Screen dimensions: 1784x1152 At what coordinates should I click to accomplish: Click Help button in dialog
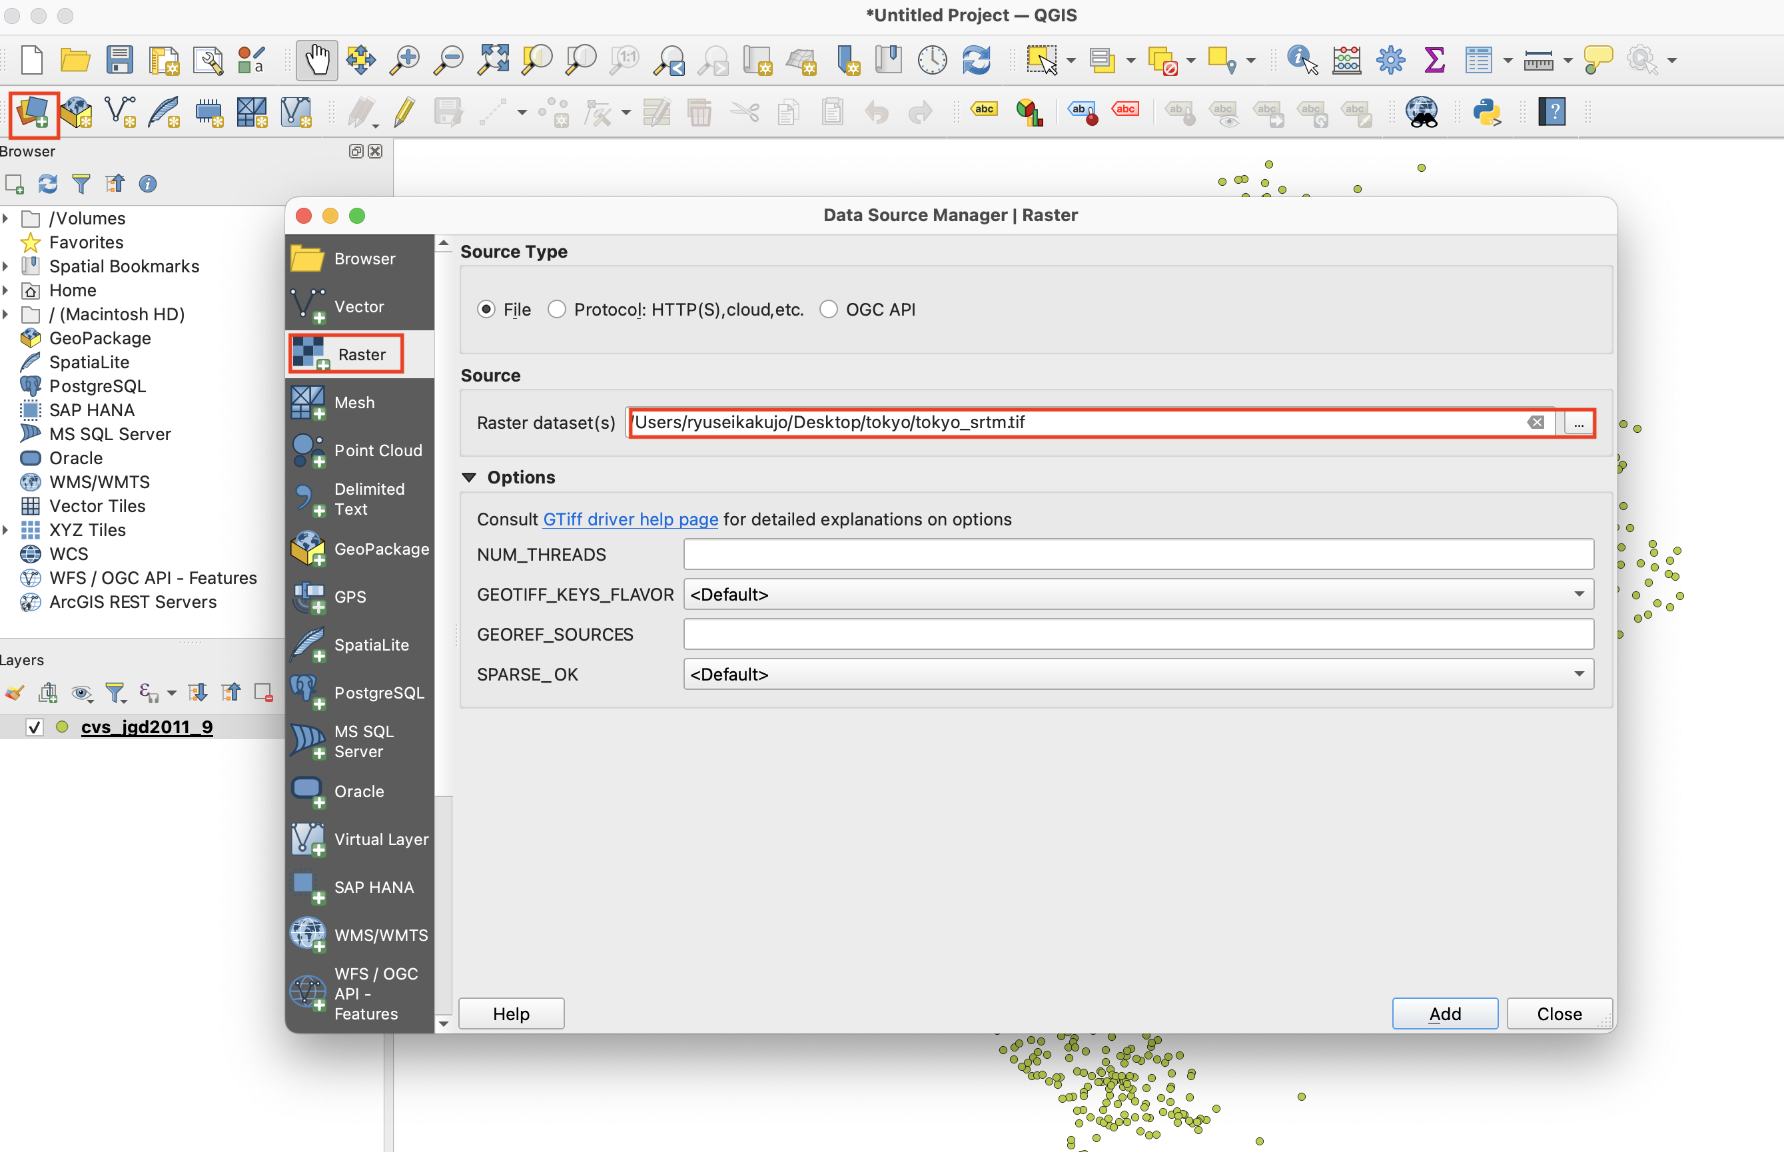(x=511, y=1013)
